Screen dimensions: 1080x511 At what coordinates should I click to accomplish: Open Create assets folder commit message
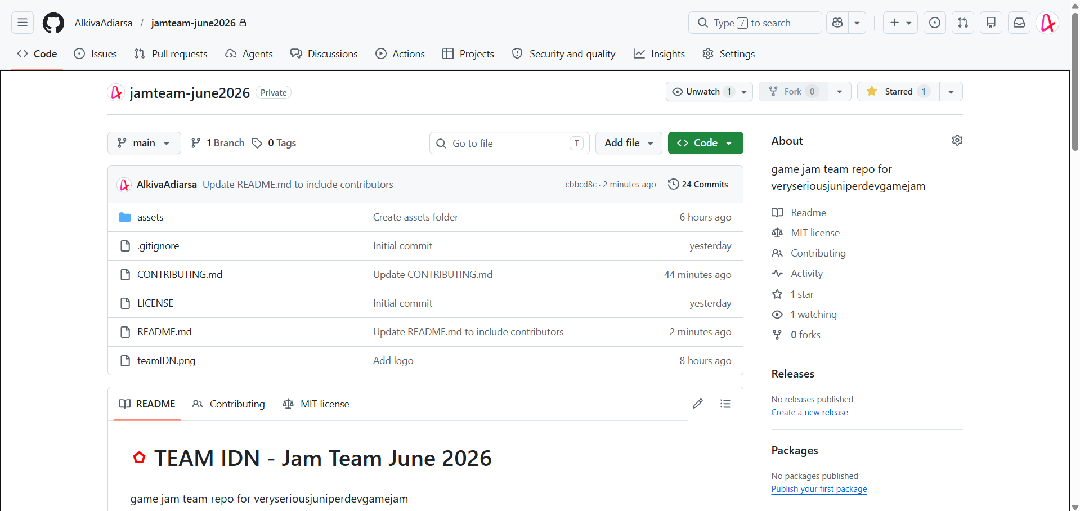pyautogui.click(x=415, y=217)
